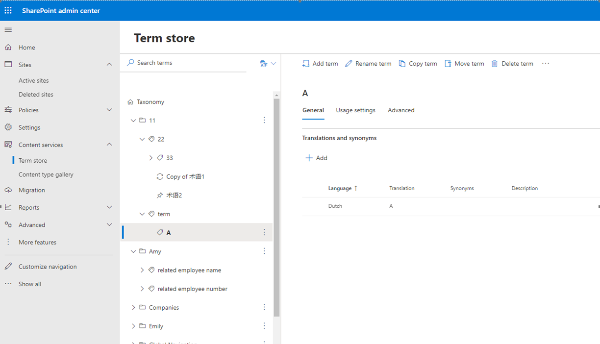Add a new translation or synonym
The height and width of the screenshot is (344, 600).
tap(316, 158)
